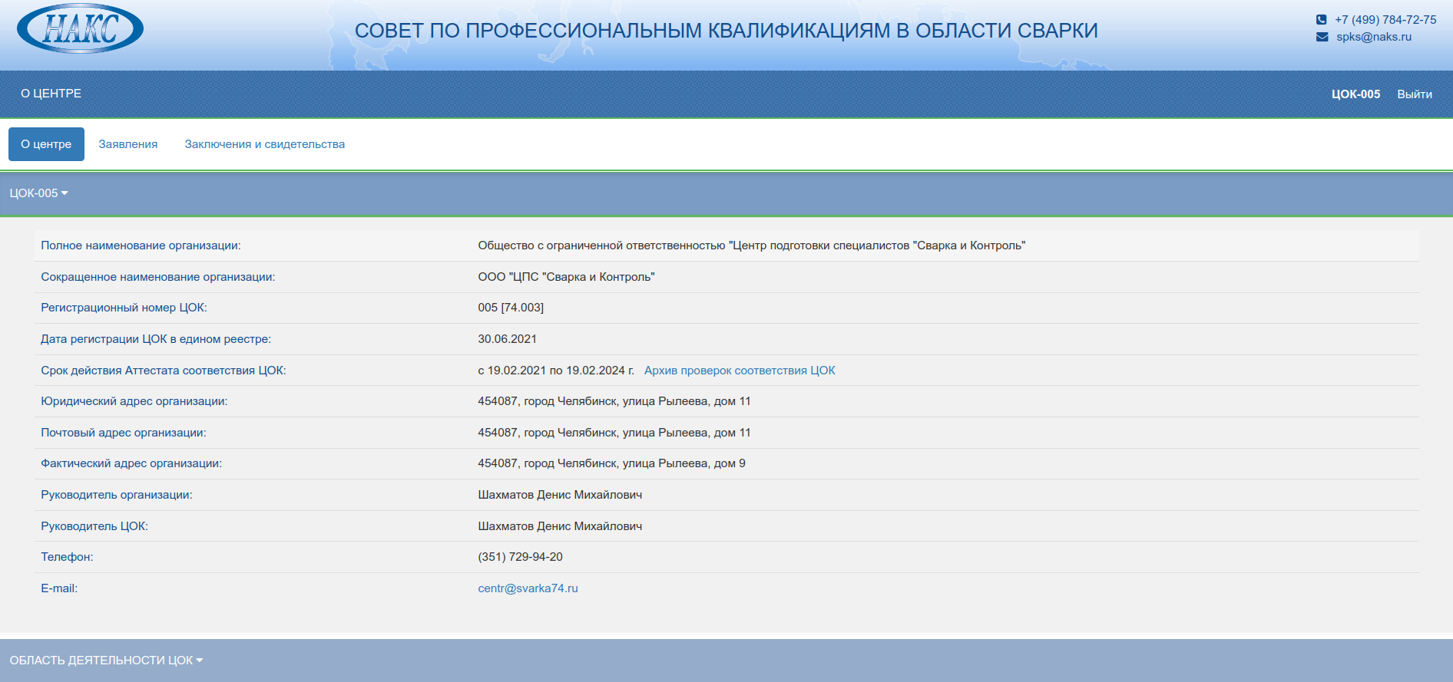
Task: Select value ООО "ЦПС "Сварка и Контроль"
Action: coord(566,277)
